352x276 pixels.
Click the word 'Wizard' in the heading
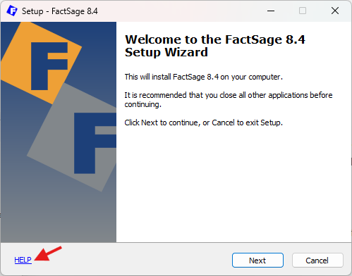[x=186, y=52]
